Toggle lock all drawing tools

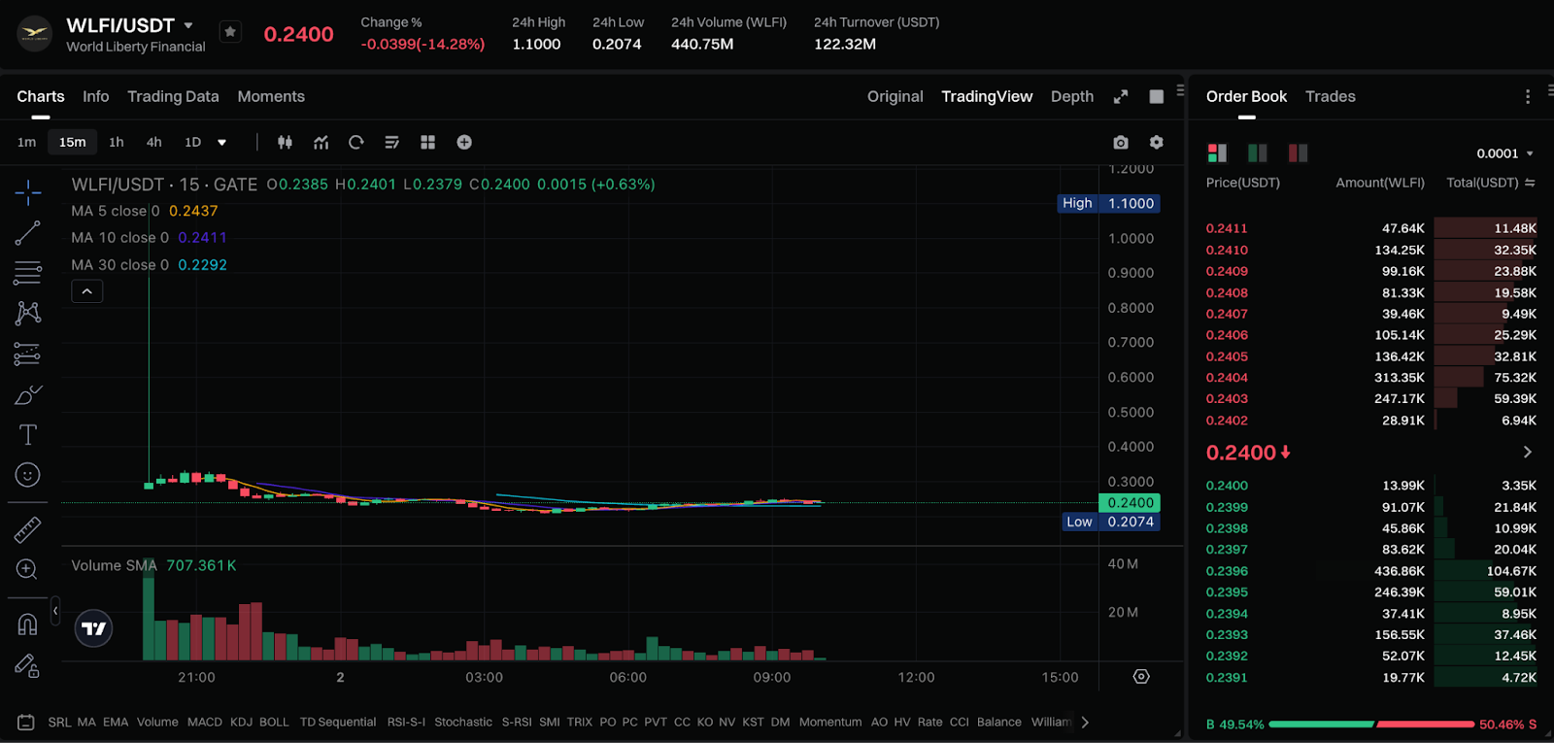(27, 665)
